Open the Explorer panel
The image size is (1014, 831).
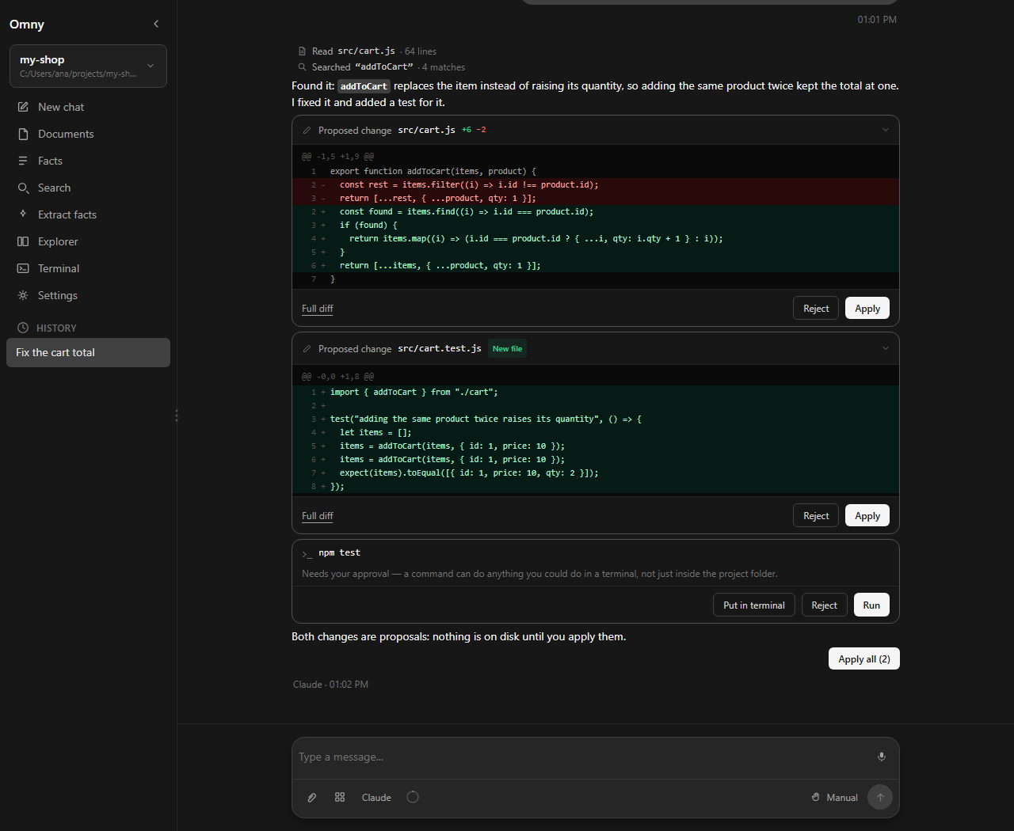pos(88,241)
